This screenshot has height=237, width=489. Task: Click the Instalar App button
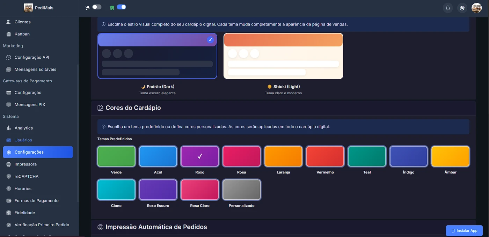point(464,231)
